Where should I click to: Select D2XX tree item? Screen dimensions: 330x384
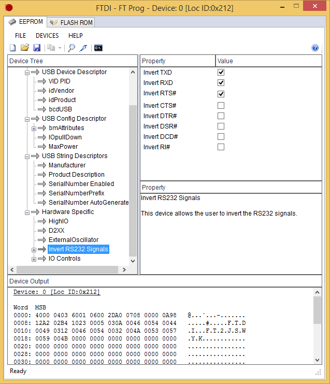pos(56,231)
